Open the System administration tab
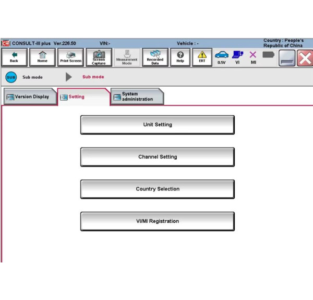313x300 pixels. (137, 97)
